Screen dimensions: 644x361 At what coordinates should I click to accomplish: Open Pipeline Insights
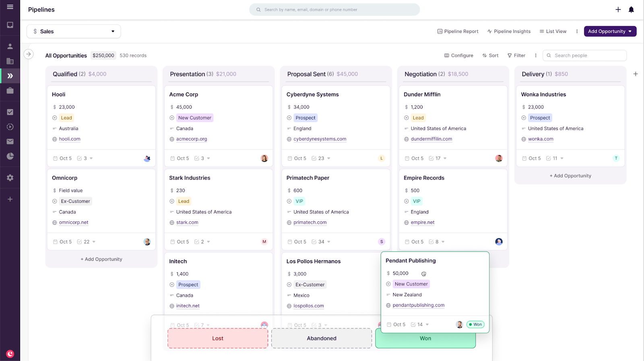coord(509,31)
